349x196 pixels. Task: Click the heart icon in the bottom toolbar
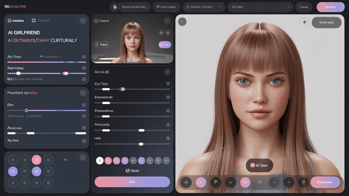point(260,182)
